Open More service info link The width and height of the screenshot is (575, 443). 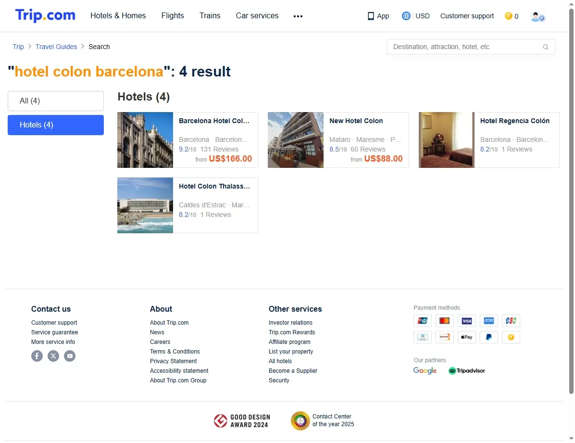[53, 342]
